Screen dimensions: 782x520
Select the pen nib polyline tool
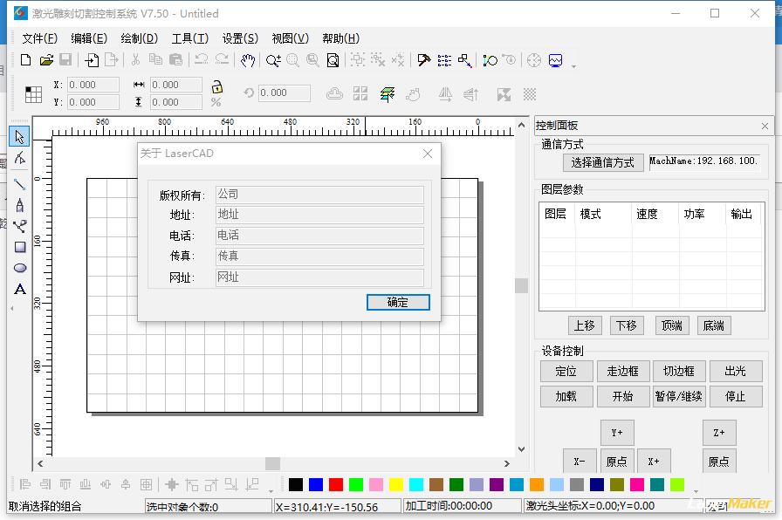click(x=19, y=205)
